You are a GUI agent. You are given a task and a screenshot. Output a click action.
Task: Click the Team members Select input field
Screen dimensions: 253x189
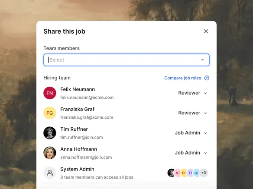(126, 60)
